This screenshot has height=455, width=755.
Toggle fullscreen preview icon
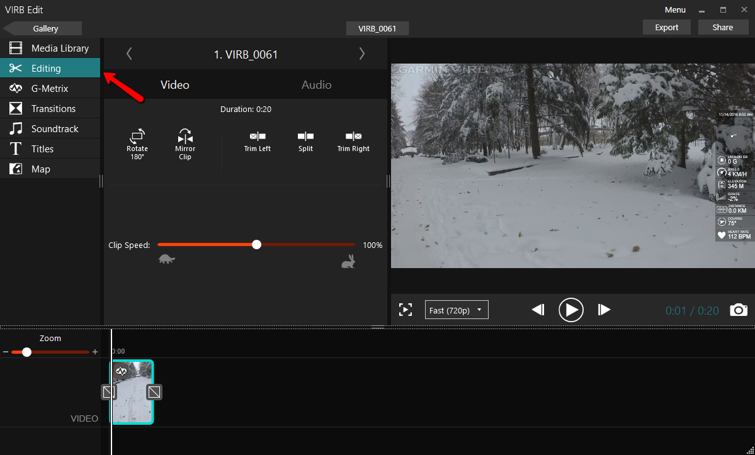pos(406,310)
